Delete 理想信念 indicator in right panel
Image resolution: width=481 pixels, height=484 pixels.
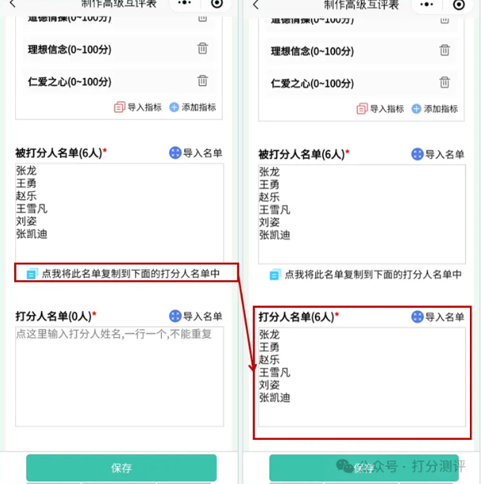(x=445, y=50)
